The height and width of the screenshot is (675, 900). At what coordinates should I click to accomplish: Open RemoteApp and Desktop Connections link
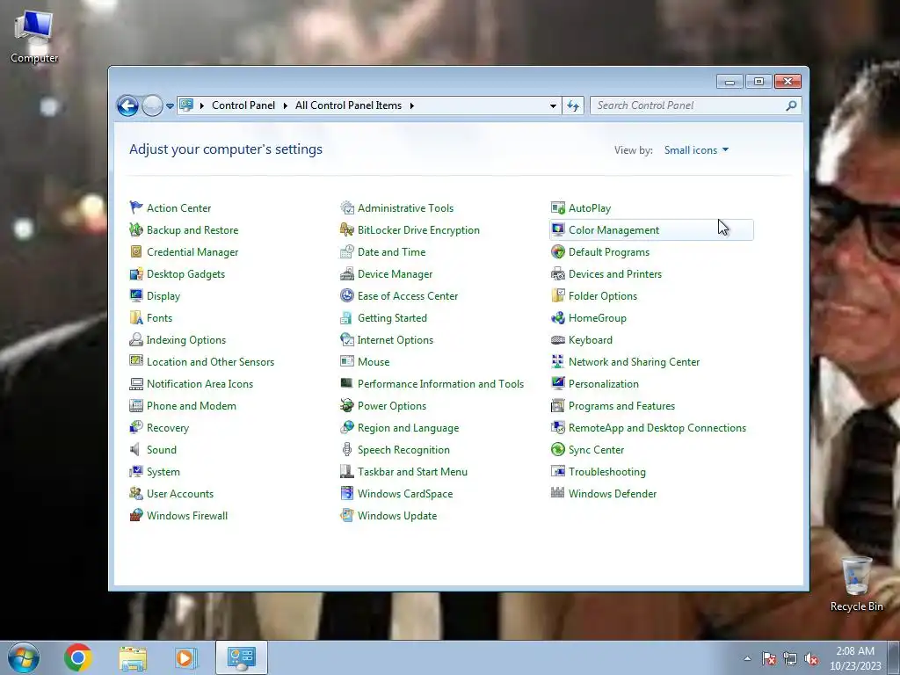[657, 428]
